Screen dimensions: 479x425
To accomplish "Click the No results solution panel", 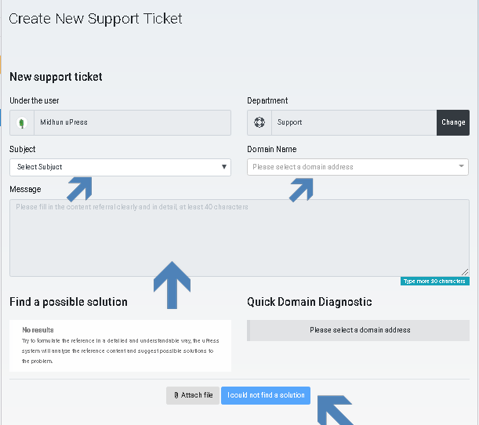I will click(x=120, y=346).
